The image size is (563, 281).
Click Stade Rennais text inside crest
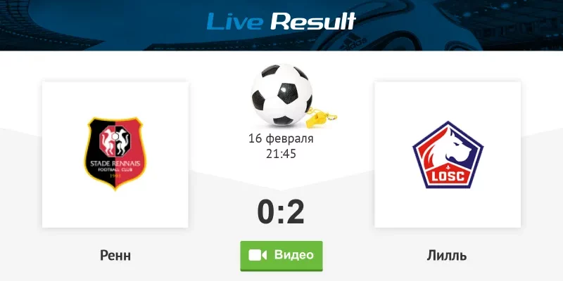(x=115, y=164)
